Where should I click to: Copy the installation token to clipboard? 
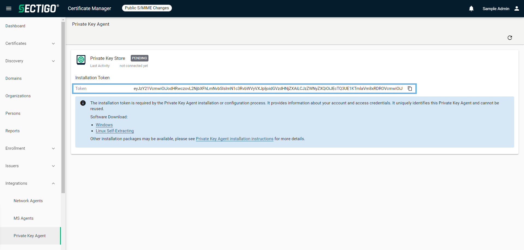410,89
